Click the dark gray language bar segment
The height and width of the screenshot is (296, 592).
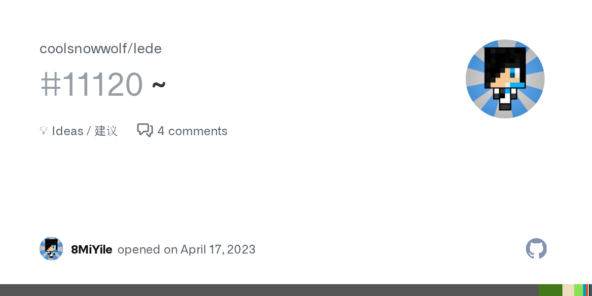(269, 290)
